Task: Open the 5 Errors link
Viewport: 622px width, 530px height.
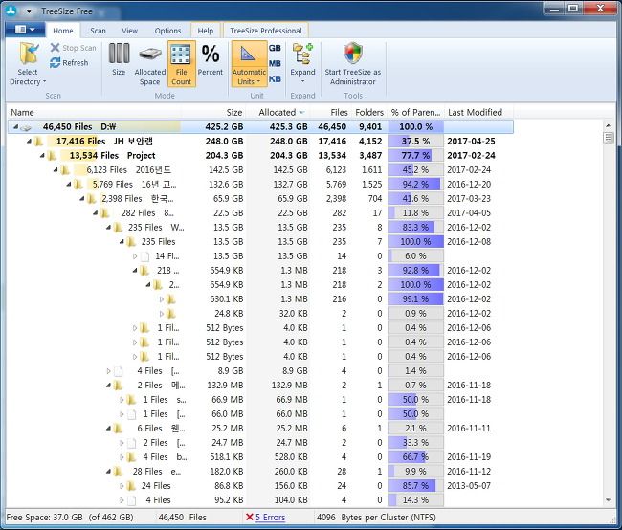Action: pyautogui.click(x=270, y=518)
